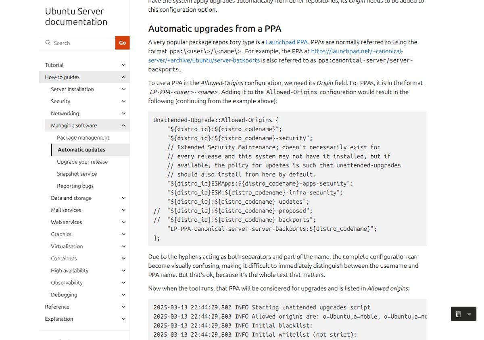Click the Go search button

coord(122,43)
